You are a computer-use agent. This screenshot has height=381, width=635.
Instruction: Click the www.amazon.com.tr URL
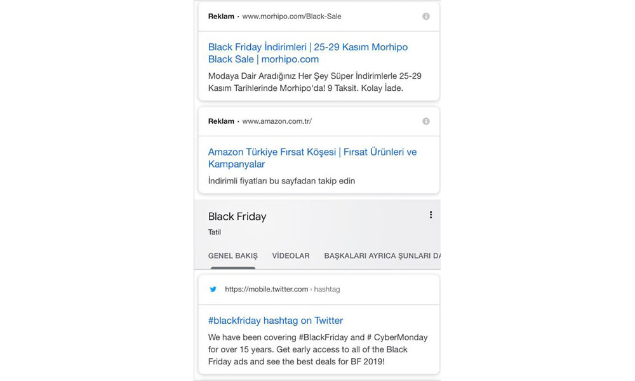tap(277, 121)
